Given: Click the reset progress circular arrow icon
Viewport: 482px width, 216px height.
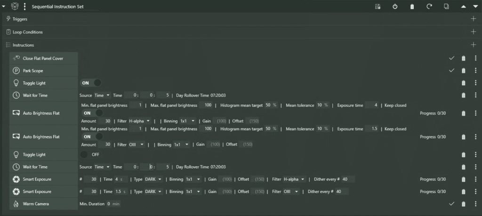Looking at the screenshot, I should click(429, 7).
